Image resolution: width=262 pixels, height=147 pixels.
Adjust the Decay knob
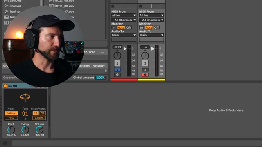tap(25, 130)
